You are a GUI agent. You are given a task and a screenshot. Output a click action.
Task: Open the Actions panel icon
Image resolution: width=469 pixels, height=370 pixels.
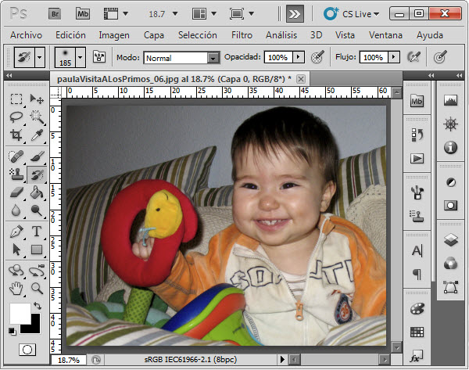[417, 158]
